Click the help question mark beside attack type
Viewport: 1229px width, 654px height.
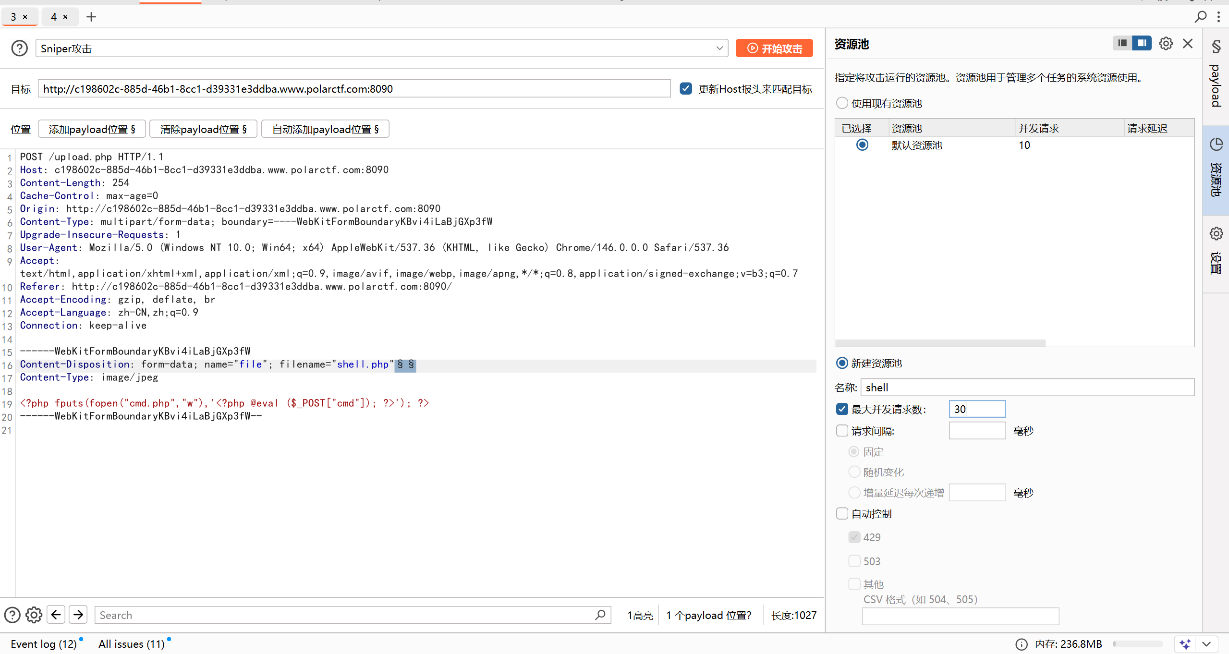pyautogui.click(x=19, y=48)
